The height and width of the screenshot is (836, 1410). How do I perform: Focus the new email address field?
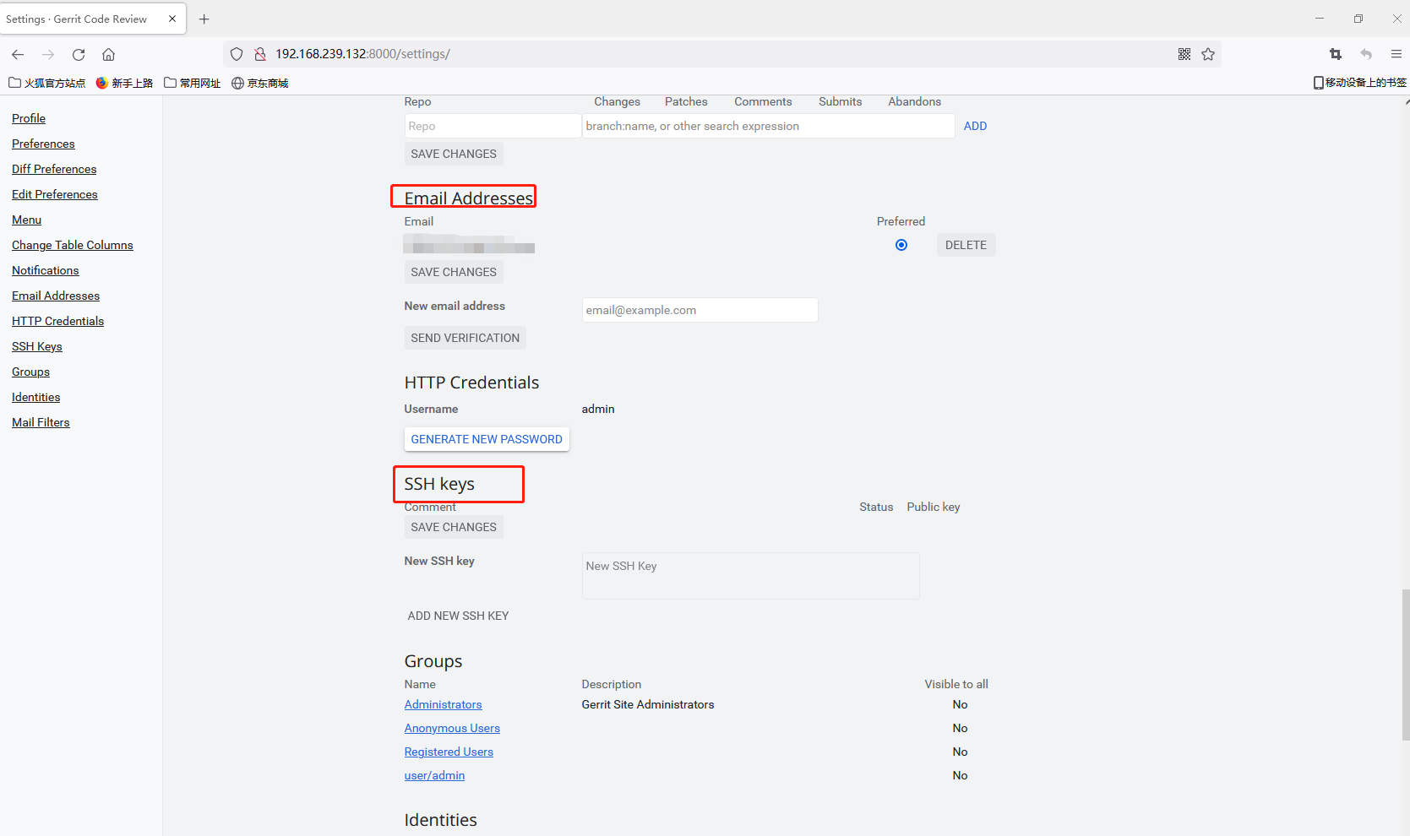[700, 310]
